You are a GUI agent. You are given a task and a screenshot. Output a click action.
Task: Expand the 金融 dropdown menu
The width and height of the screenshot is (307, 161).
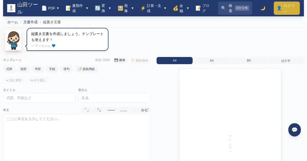(x=181, y=8)
